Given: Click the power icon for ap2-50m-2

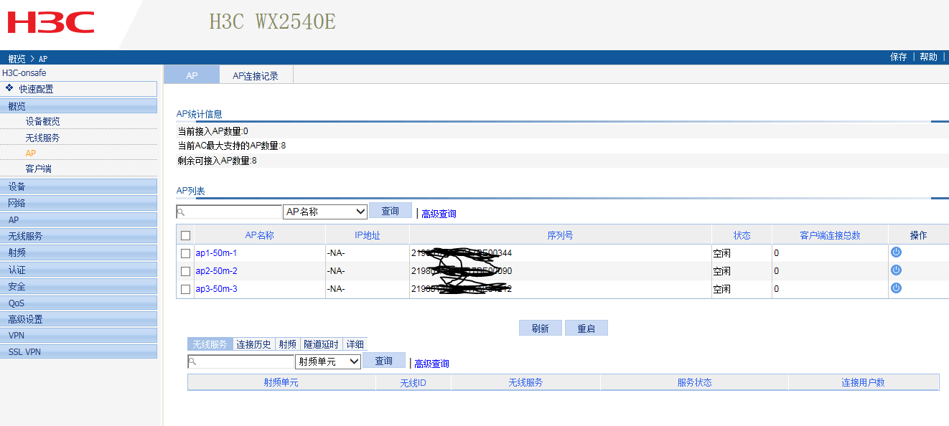Looking at the screenshot, I should pyautogui.click(x=896, y=270).
